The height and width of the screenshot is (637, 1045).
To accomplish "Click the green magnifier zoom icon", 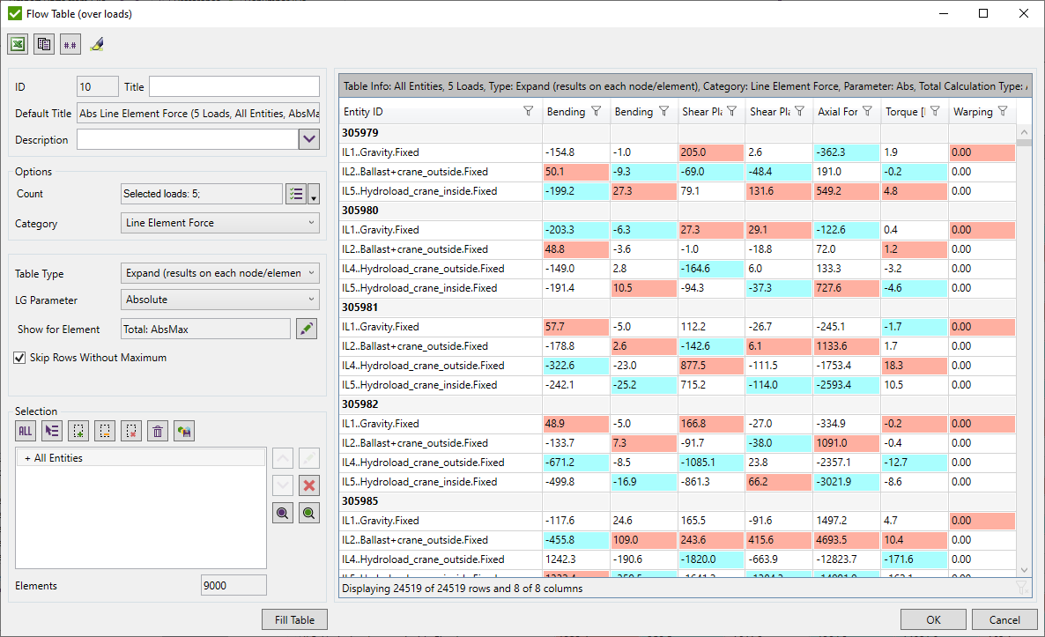I will tap(308, 512).
